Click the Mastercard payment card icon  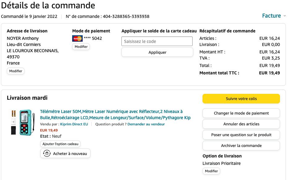pos(77,39)
